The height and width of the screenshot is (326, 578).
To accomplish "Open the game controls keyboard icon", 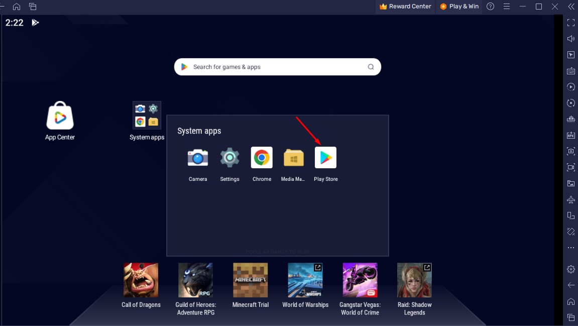I will [x=570, y=71].
